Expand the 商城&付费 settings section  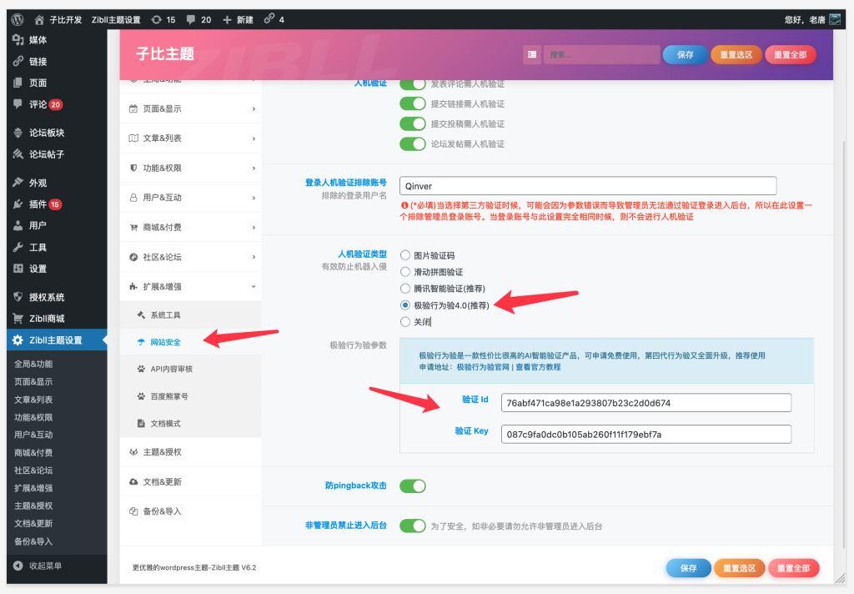point(191,227)
